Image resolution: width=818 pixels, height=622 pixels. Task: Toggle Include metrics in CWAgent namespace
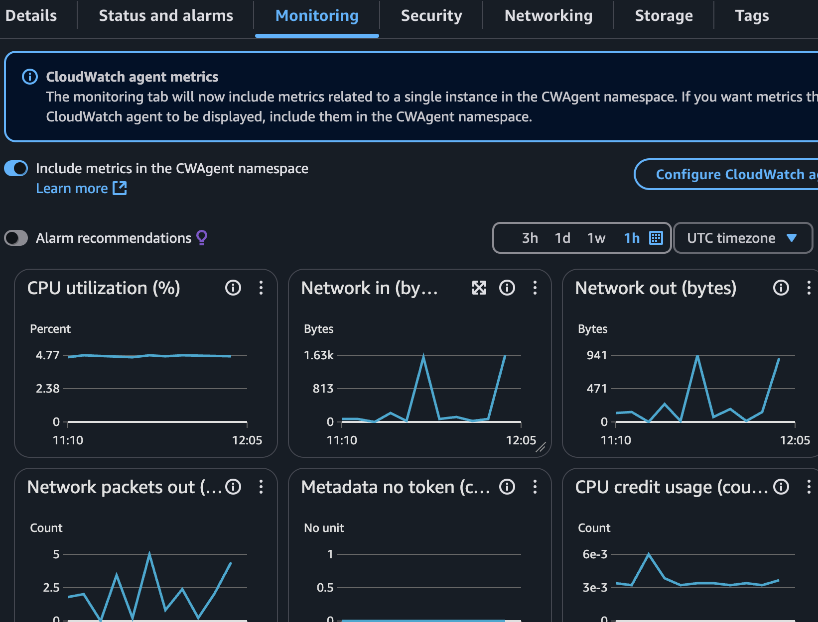tap(16, 168)
